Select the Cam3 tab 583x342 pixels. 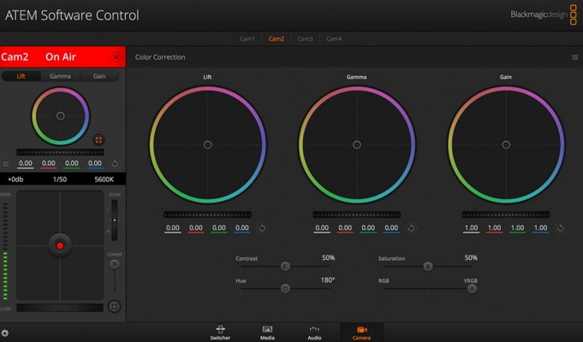click(305, 38)
